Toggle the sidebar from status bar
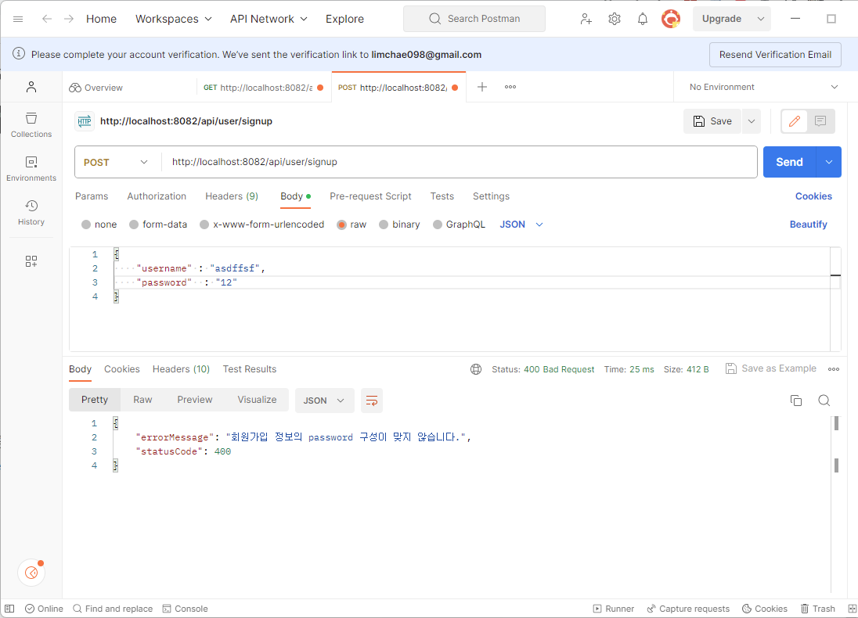The height and width of the screenshot is (618, 858). click(9, 609)
